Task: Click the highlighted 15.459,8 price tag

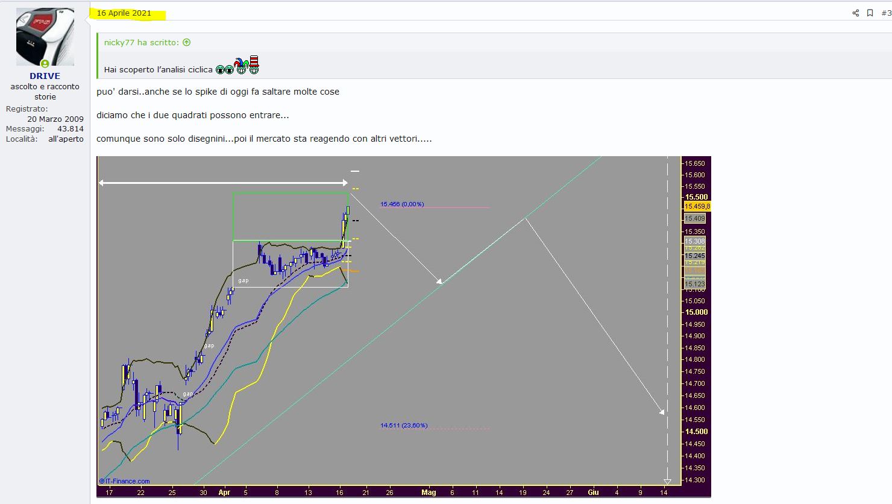Action: (x=697, y=206)
